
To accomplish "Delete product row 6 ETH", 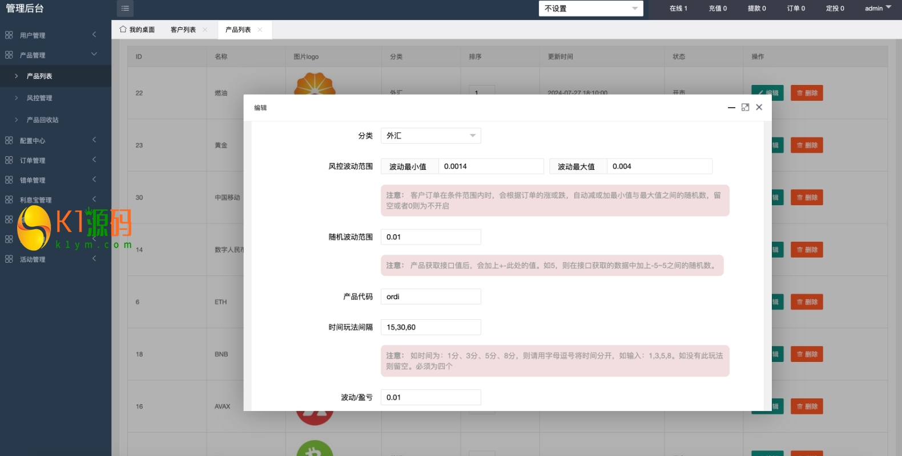I will 807,302.
